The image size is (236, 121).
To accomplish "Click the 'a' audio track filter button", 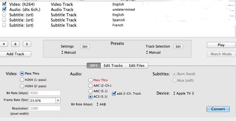I will pyautogui.click(x=15, y=44).
